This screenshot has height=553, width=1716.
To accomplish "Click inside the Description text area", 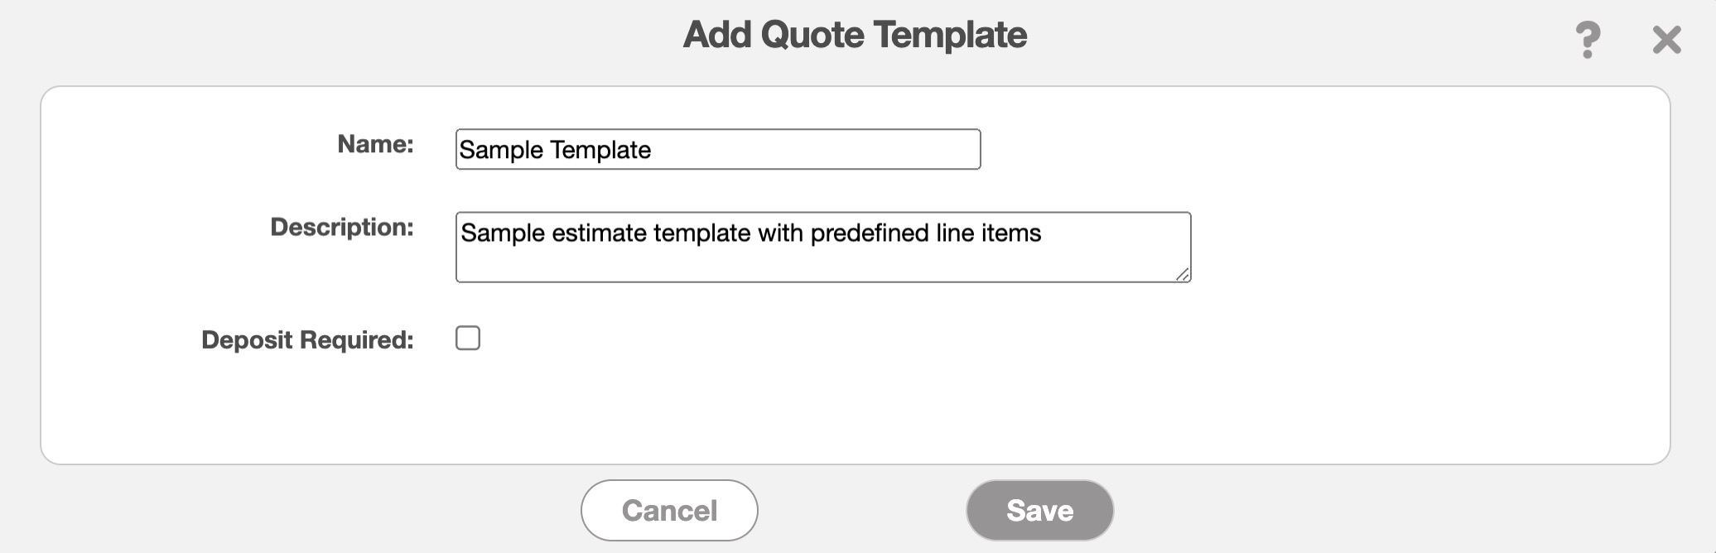I will [x=822, y=247].
